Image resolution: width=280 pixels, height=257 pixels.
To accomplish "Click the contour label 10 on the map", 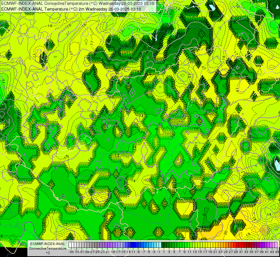I will pos(196,128).
